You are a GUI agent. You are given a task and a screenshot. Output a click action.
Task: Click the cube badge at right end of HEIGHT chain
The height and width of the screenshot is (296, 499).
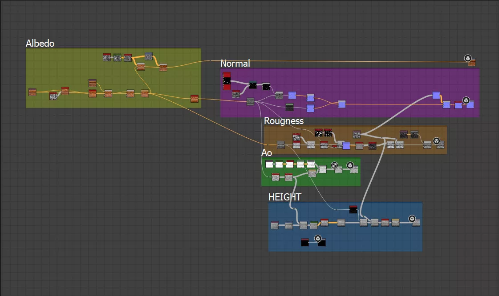point(412,219)
